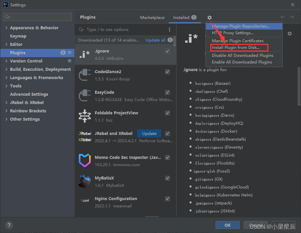Disable the CodeGlance2 plugin checkbox
This screenshot has height=233, width=301.
tap(168, 72)
